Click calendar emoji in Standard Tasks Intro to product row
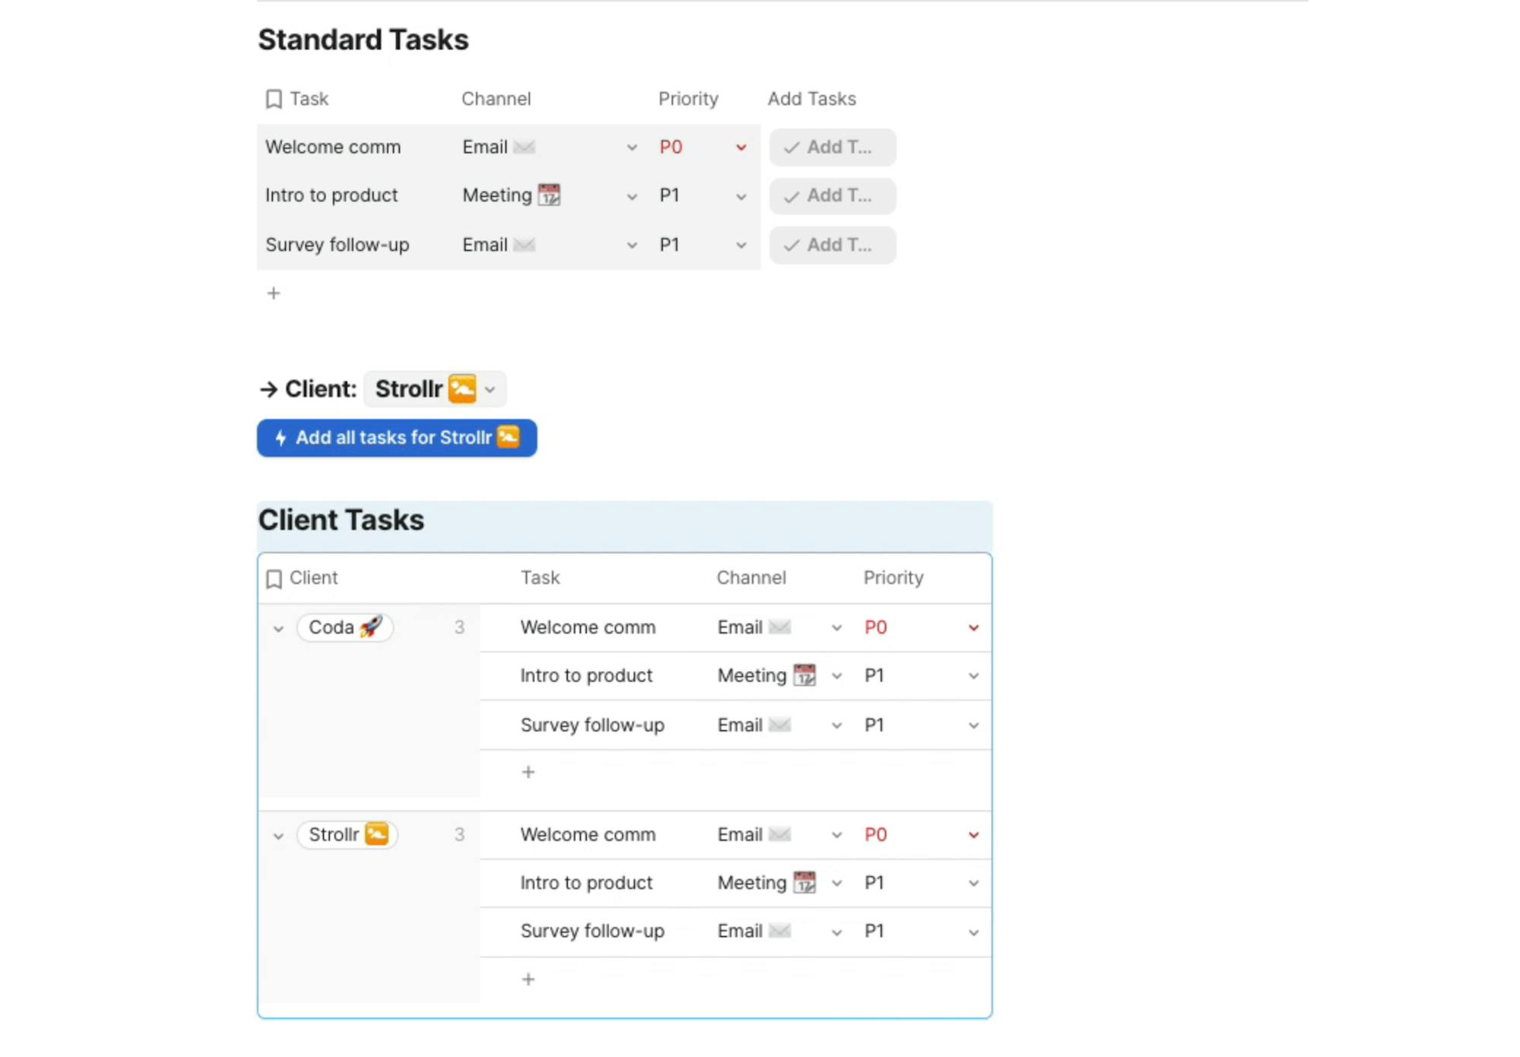 click(x=549, y=195)
